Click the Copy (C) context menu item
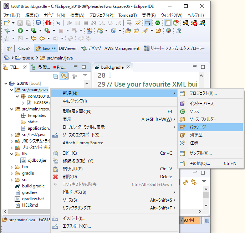This screenshot has height=233, width=245. tap(114, 153)
